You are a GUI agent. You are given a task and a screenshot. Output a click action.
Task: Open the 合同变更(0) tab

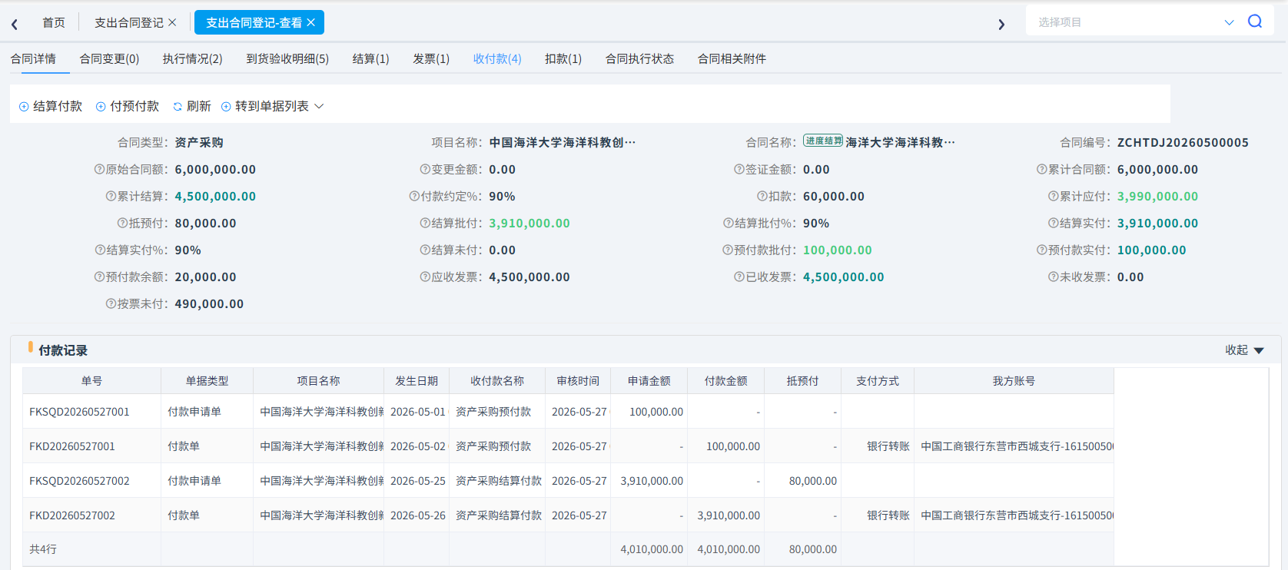(x=110, y=58)
